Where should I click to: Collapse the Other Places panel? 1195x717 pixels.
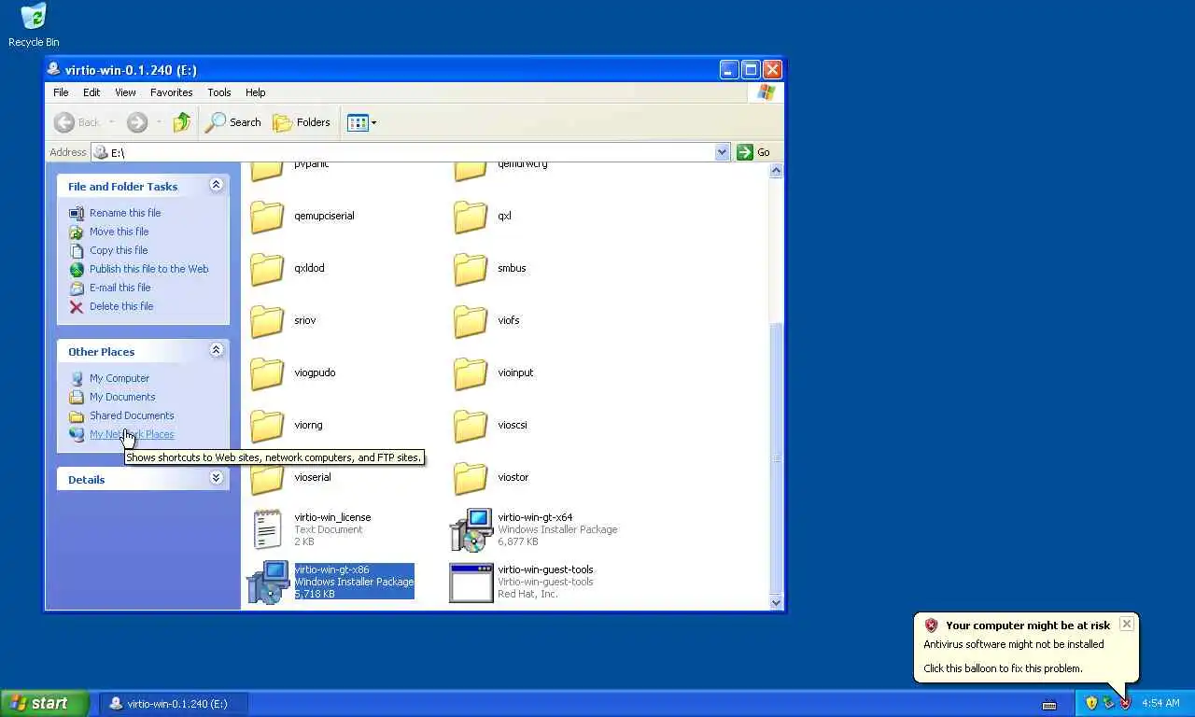(x=216, y=350)
